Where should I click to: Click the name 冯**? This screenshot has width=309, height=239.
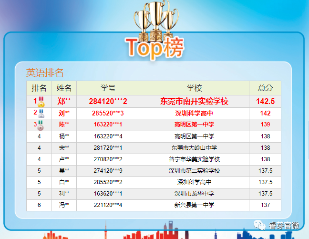tap(64, 205)
